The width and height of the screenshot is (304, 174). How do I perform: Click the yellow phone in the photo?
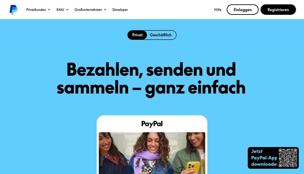pos(193,168)
